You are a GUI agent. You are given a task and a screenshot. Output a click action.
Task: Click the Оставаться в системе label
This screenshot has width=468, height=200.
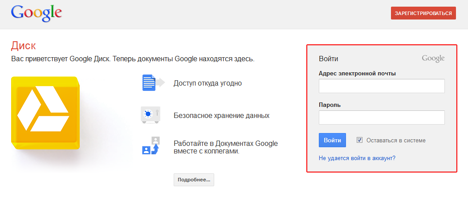396,140
